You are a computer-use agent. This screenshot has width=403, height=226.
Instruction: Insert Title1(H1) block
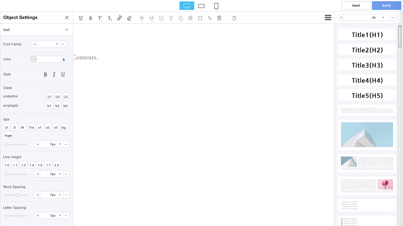click(367, 34)
